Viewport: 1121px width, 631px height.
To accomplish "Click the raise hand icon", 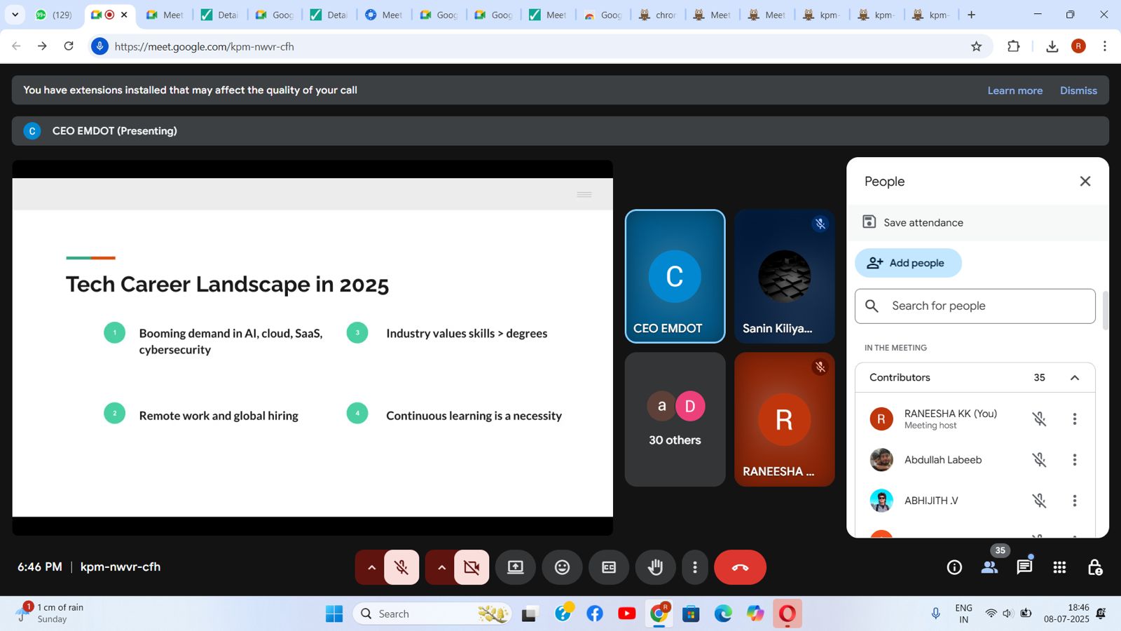I will tap(655, 567).
